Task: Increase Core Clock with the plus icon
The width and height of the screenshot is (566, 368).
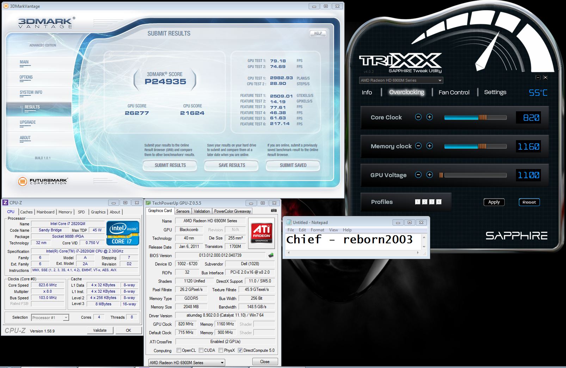Action: (430, 117)
